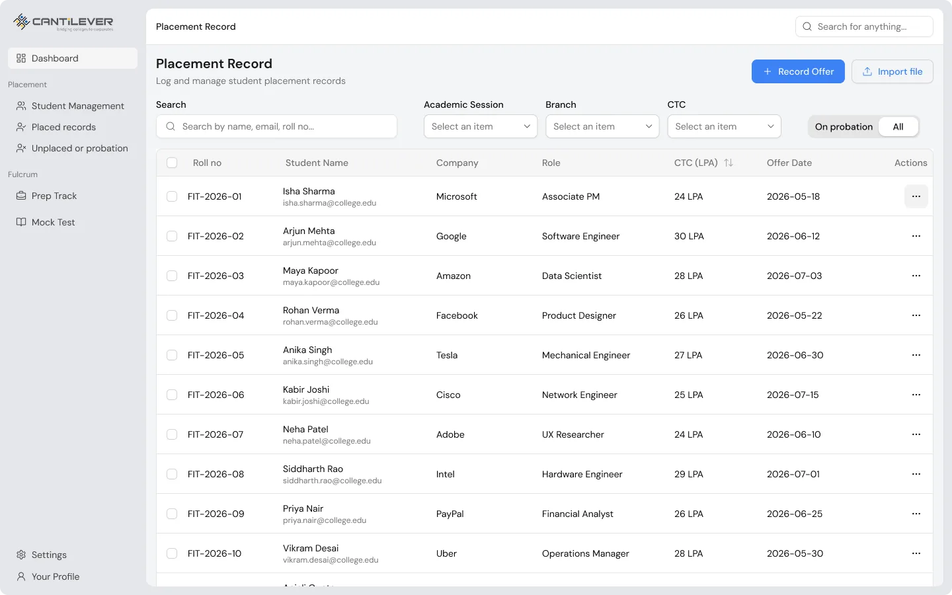Image resolution: width=952 pixels, height=595 pixels.
Task: Open actions menu for Siddharth Rao
Action: click(916, 474)
